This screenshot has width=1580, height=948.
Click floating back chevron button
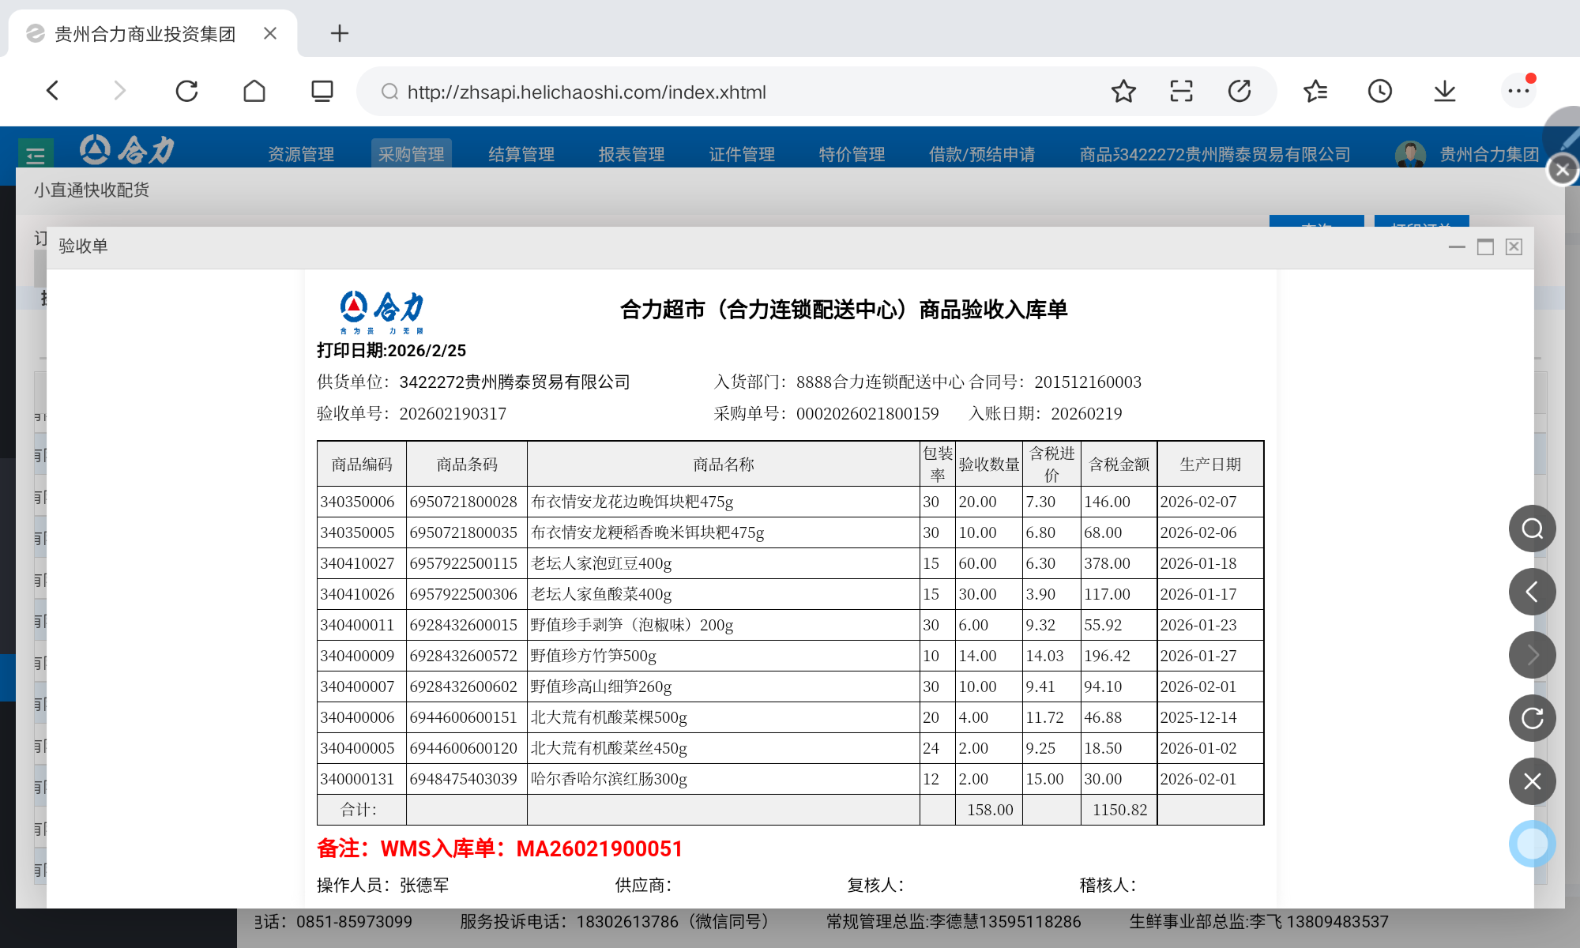tap(1532, 592)
